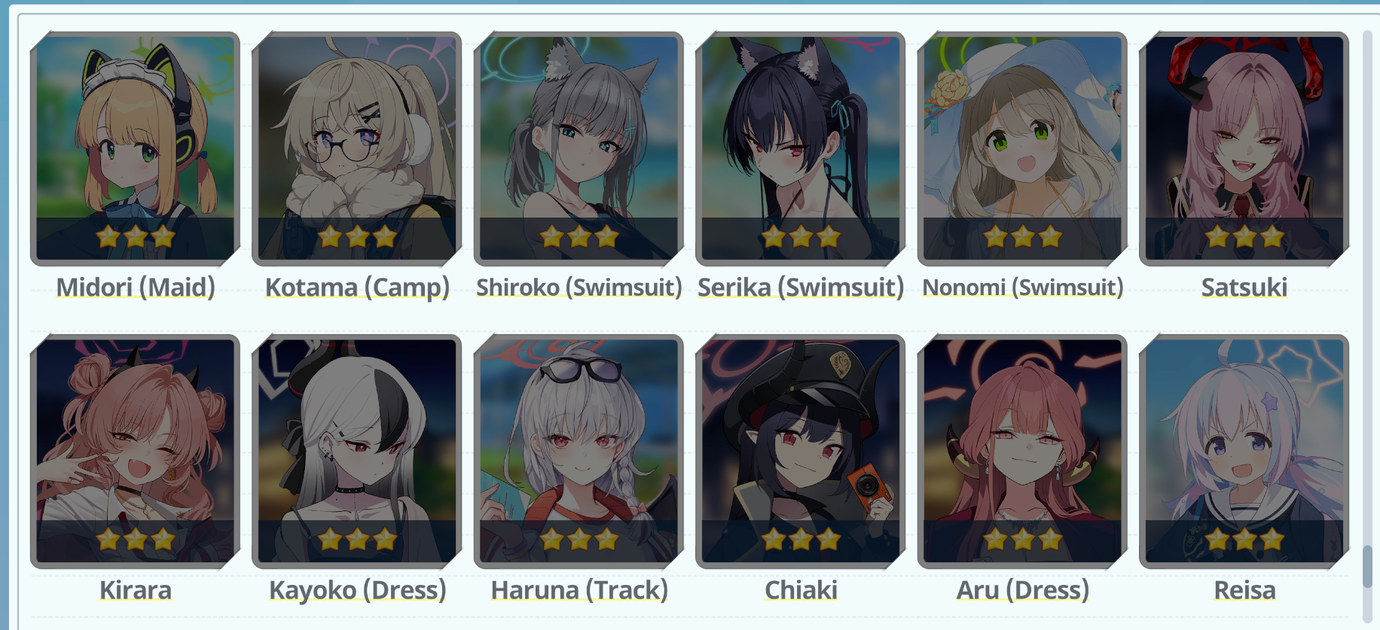Pick the Aru (Dress) portrait
1380x630 pixels.
(1022, 452)
